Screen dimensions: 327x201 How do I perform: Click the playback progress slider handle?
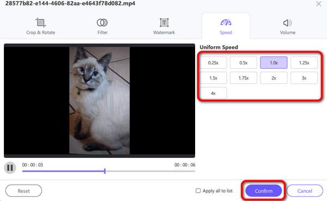105,171
